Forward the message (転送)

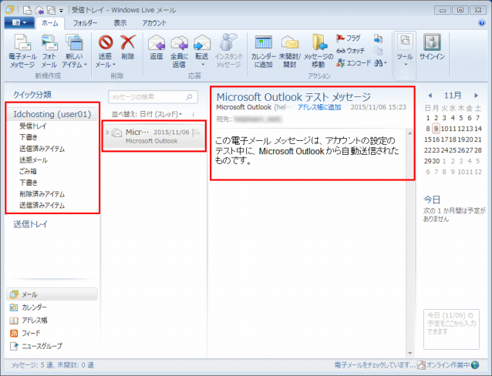pos(202,51)
